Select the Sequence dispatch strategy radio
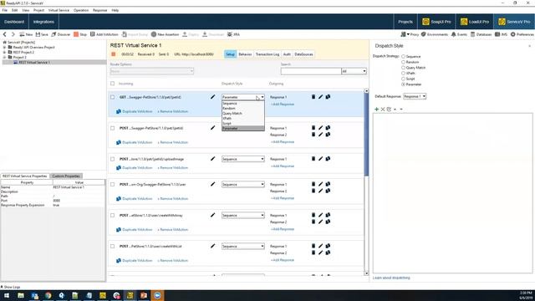 [403, 56]
